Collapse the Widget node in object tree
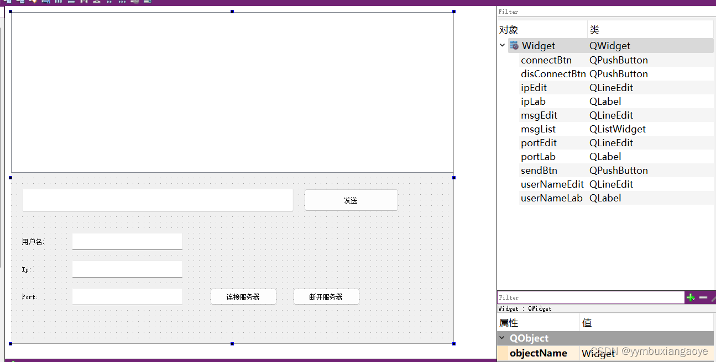This screenshot has width=716, height=362. click(503, 46)
